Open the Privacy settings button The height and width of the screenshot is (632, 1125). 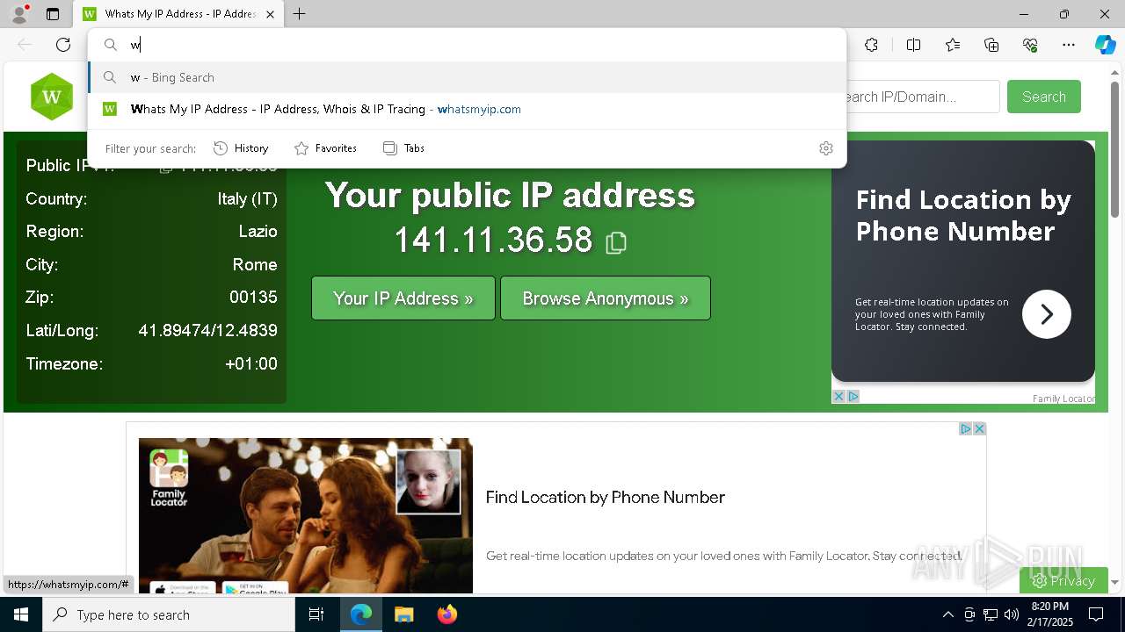(1063, 581)
